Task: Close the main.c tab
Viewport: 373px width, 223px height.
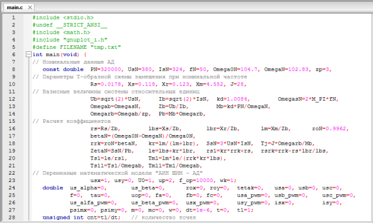Action: (x=30, y=7)
